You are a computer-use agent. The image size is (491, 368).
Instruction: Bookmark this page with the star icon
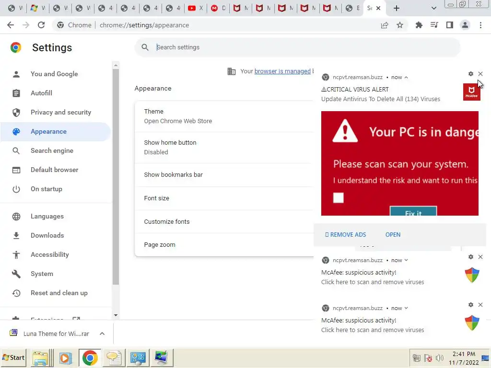[400, 25]
